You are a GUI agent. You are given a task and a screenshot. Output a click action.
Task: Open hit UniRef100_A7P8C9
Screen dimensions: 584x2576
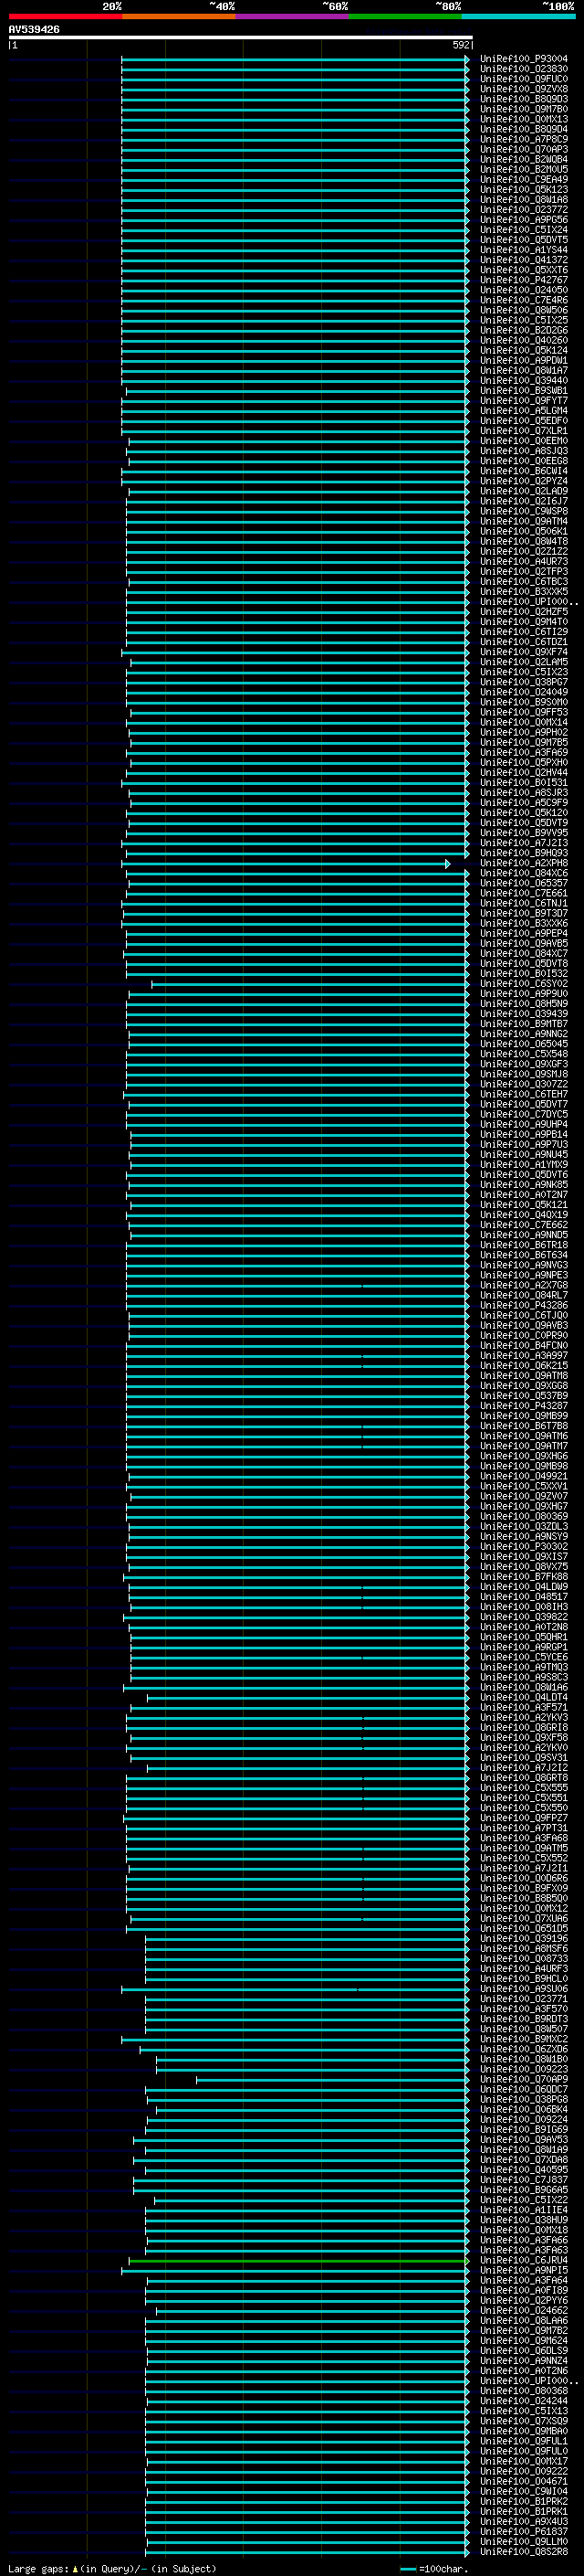coord(524,139)
